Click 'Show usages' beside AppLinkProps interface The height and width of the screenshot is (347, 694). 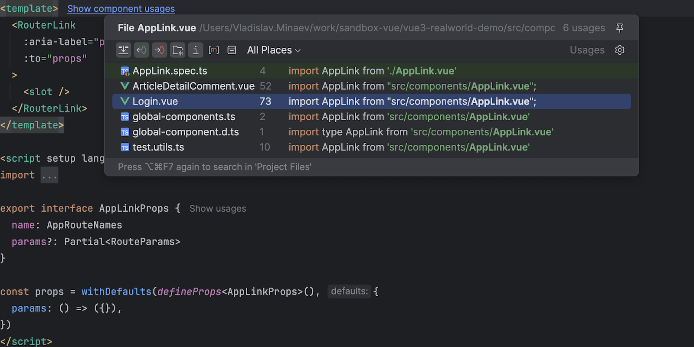click(217, 209)
